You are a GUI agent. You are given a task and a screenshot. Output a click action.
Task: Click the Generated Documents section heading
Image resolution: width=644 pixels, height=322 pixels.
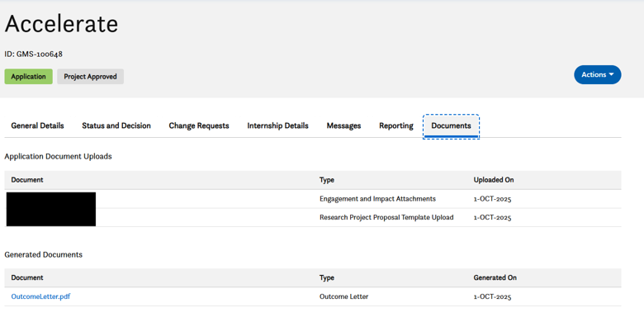click(x=43, y=254)
